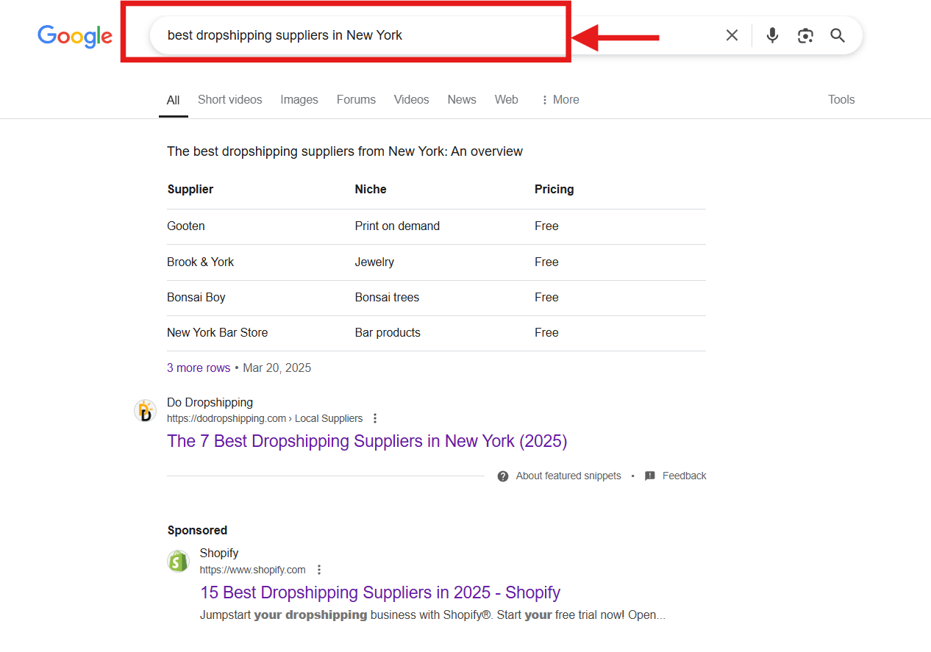The image size is (931, 652).
Task: Clear the search query with the X icon
Action: pyautogui.click(x=732, y=35)
